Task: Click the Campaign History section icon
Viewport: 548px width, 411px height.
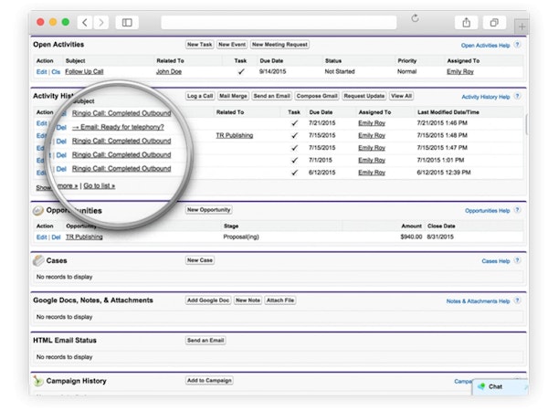Action: point(37,381)
